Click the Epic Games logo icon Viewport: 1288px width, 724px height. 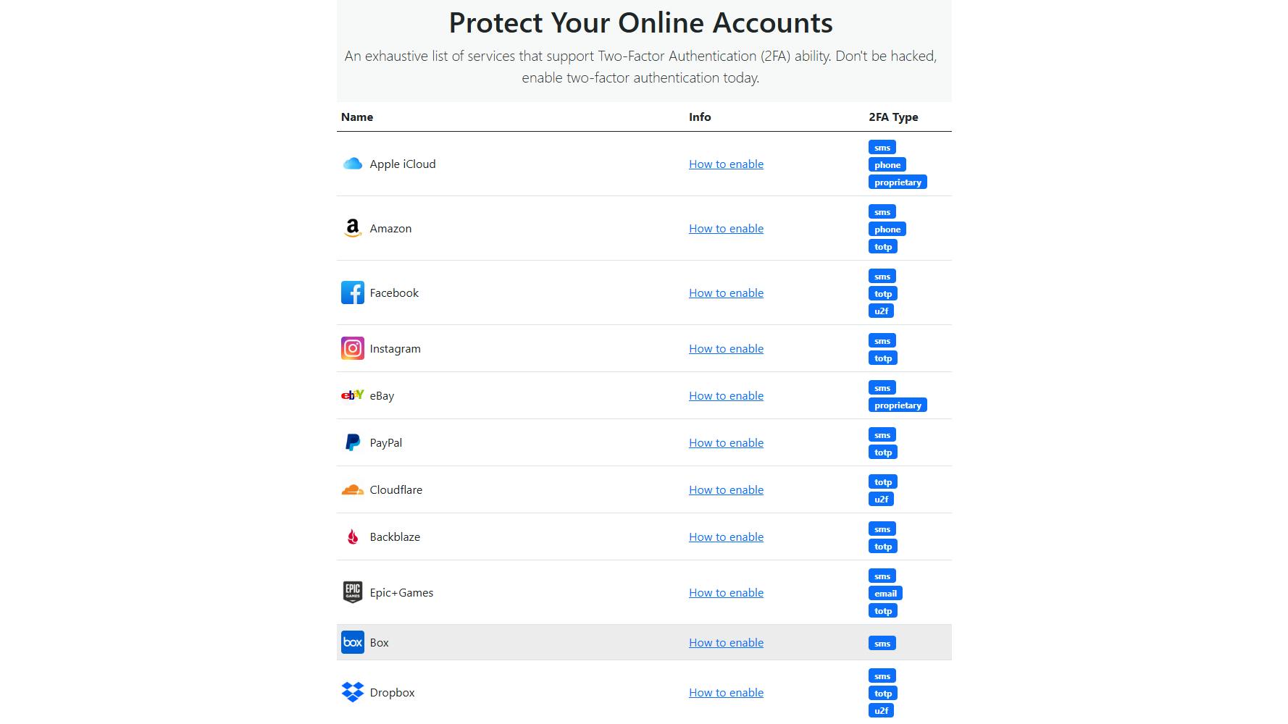coord(352,592)
